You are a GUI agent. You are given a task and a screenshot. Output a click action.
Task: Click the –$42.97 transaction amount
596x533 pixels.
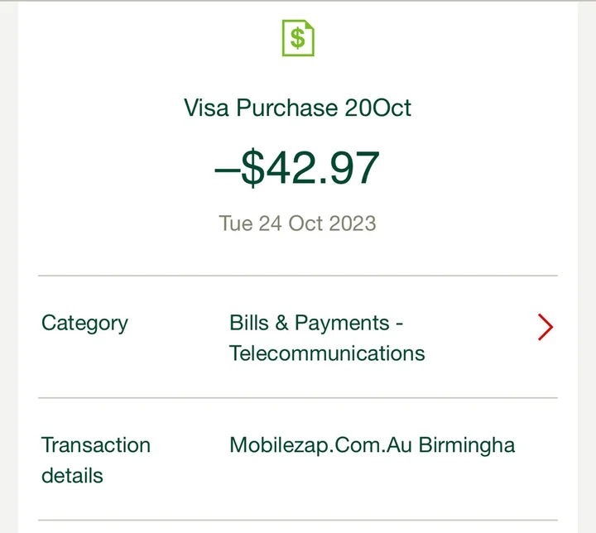[297, 167]
